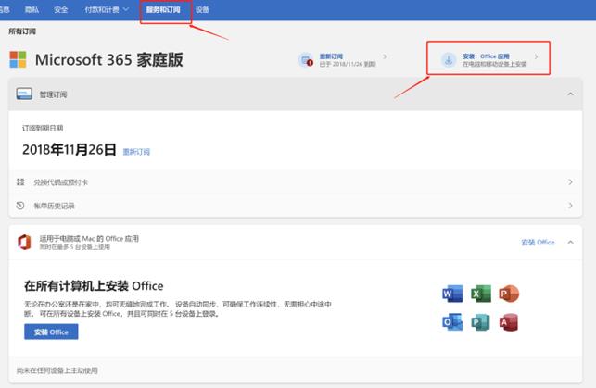Click chevron next to top 重新订阅

point(385,56)
